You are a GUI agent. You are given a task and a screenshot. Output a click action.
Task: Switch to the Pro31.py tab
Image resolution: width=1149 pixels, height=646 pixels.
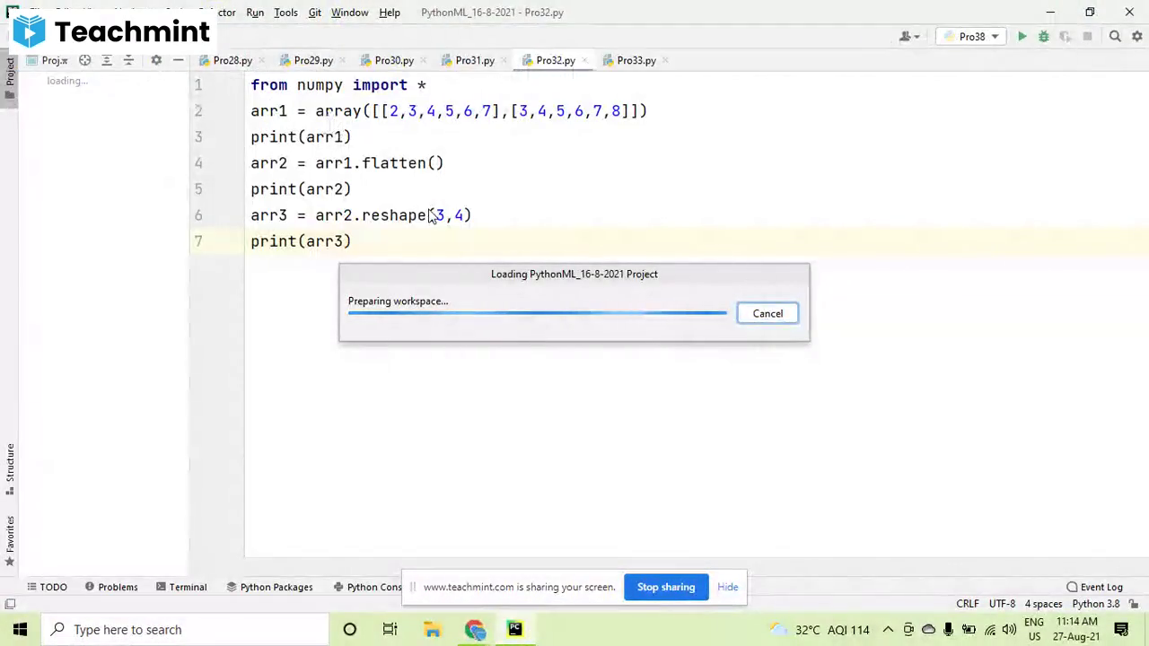click(469, 60)
